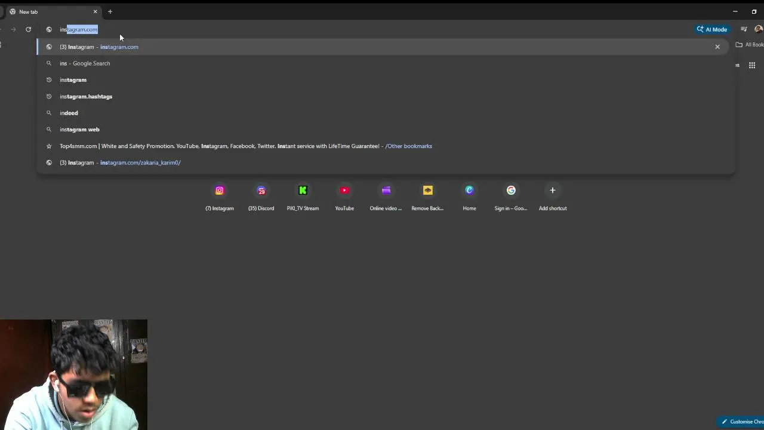Open the All Bookmarks folder
Screen dimensions: 764x430
click(750, 45)
